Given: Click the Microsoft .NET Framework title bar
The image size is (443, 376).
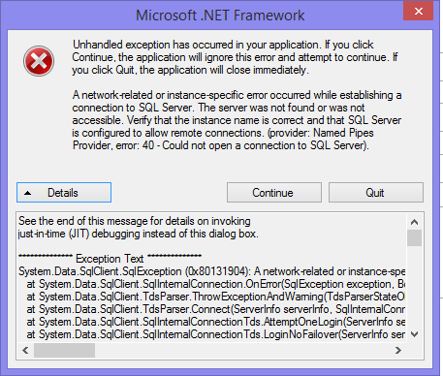Looking at the screenshot, I should (x=220, y=16).
